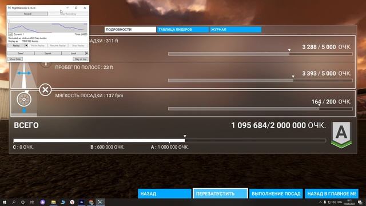Click Load in Flight Recorder

pyautogui.click(x=73, y=53)
